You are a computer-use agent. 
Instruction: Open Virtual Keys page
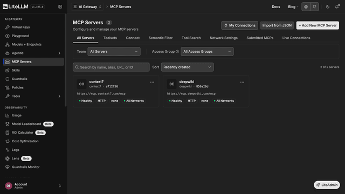click(x=33, y=27)
